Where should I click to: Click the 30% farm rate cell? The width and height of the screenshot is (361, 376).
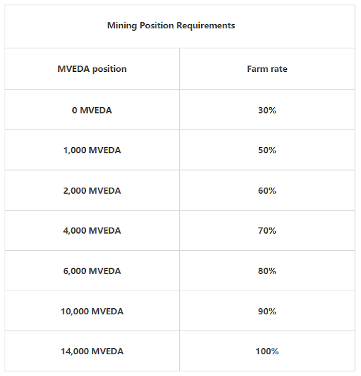(x=267, y=110)
